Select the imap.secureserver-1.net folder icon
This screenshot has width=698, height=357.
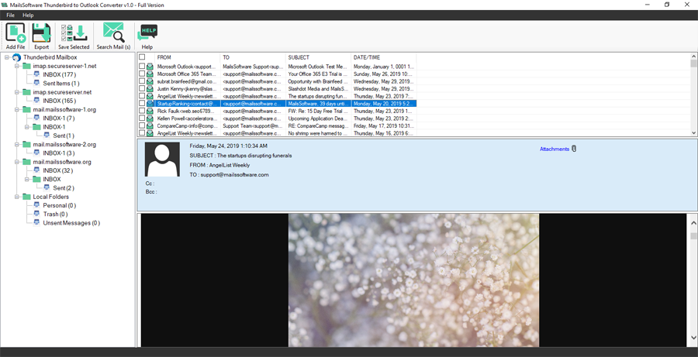pos(26,67)
